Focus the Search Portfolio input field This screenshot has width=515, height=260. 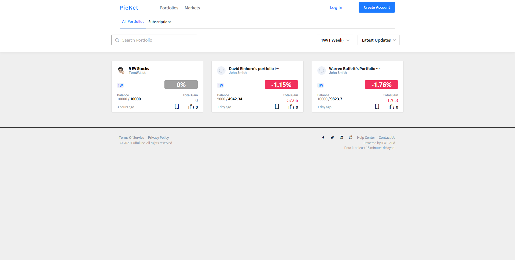154,40
